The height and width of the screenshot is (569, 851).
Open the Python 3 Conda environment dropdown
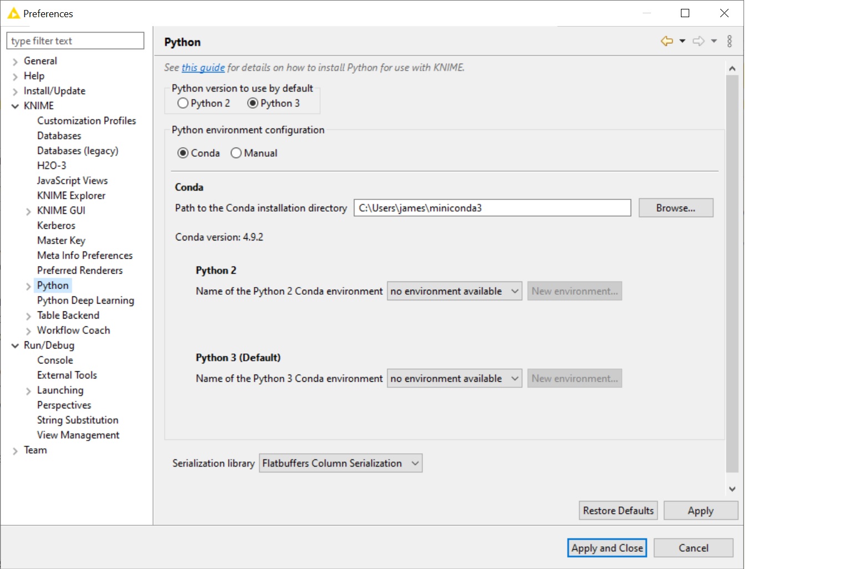(x=454, y=378)
